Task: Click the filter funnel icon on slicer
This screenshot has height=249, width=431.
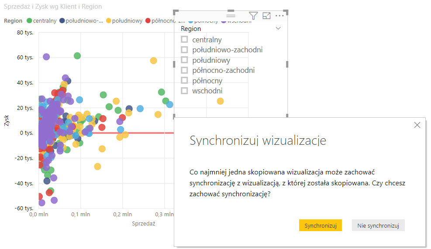Action: tap(253, 16)
